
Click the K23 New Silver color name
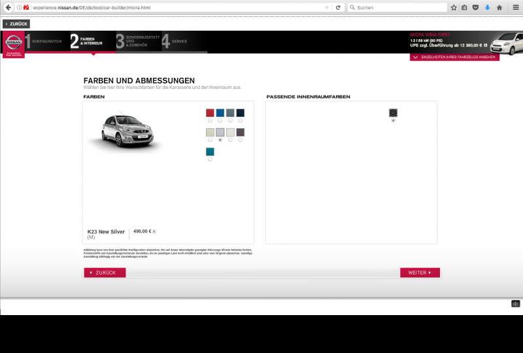tap(106, 231)
